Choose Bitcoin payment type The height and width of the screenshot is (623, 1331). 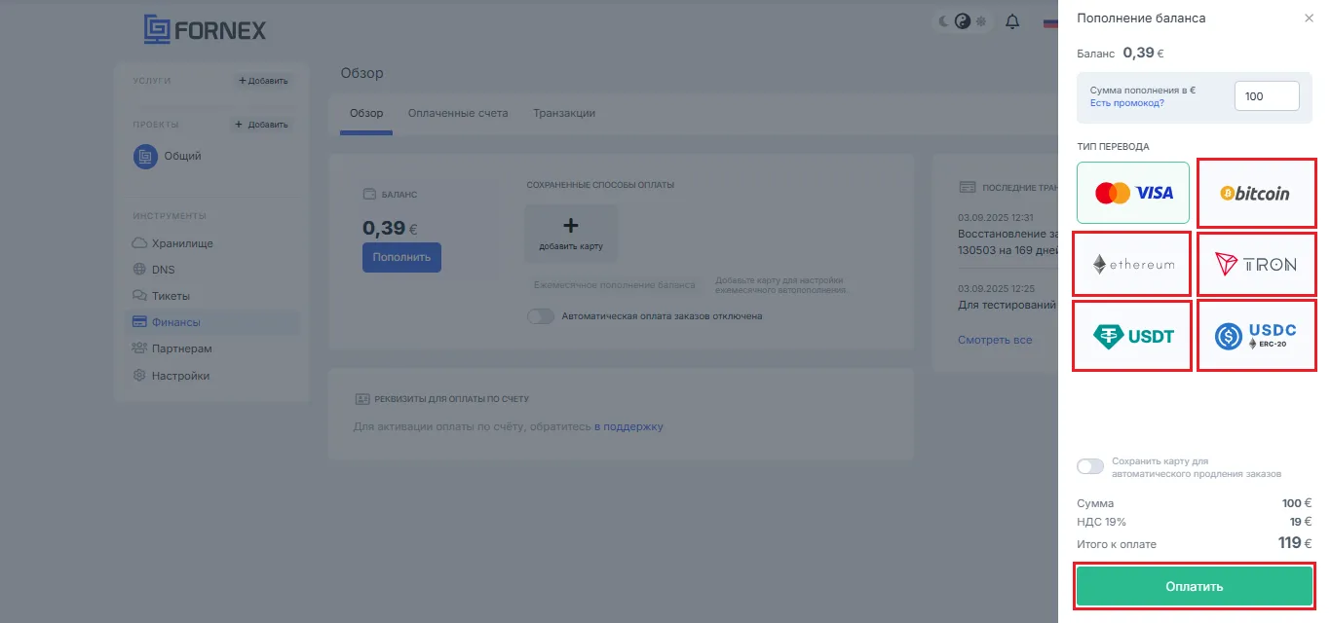pos(1256,193)
